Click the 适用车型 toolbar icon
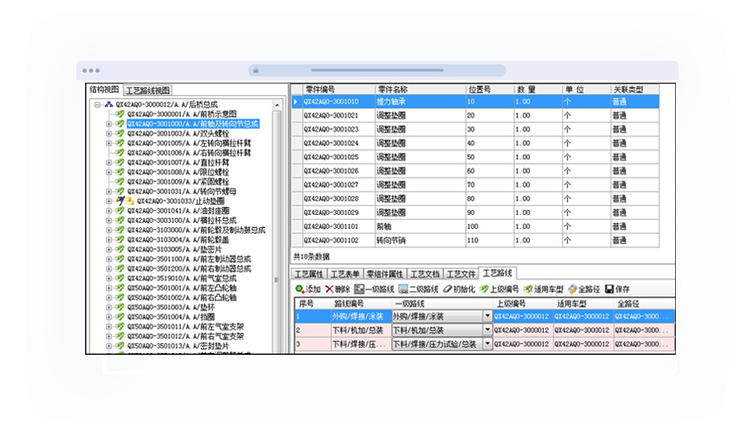 (x=528, y=289)
